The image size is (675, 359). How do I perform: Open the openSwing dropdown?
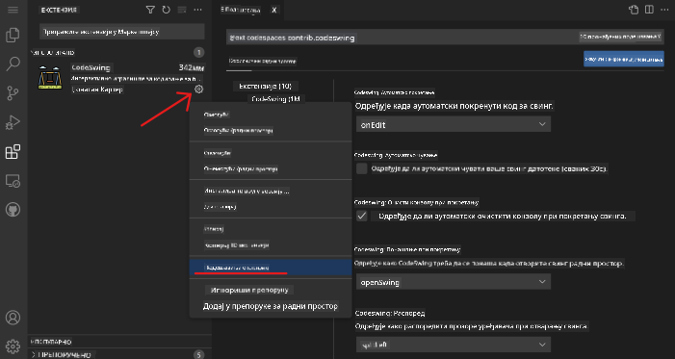(454, 281)
